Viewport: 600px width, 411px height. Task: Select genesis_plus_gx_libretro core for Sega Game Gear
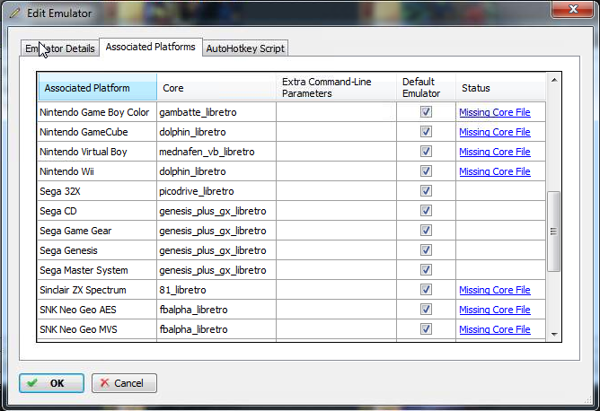pyautogui.click(x=216, y=231)
